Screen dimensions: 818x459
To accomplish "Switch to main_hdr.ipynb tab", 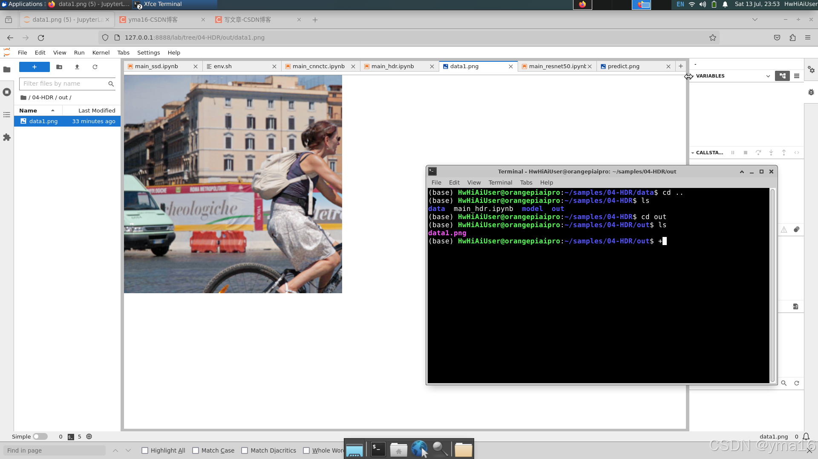I will pos(392,66).
